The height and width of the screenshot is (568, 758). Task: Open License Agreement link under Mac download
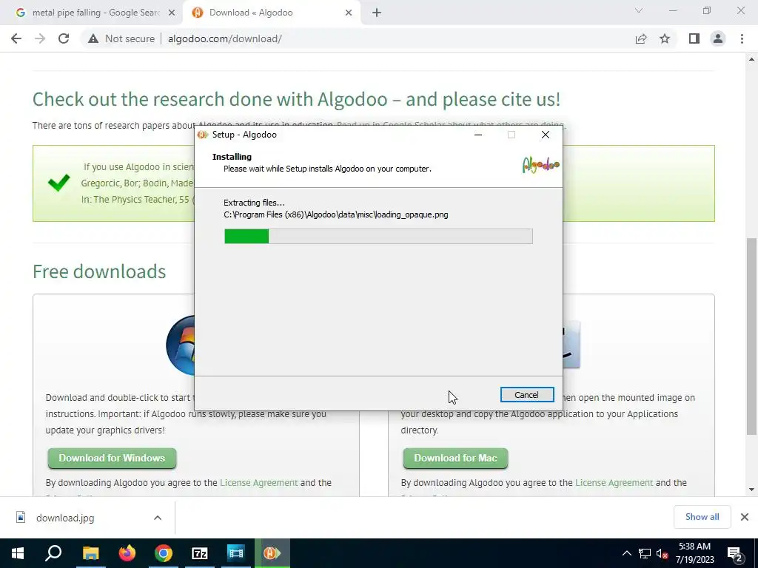(x=614, y=482)
